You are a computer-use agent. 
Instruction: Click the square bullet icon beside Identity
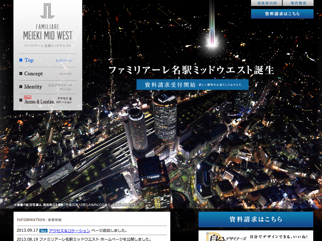pyautogui.click(x=21, y=87)
